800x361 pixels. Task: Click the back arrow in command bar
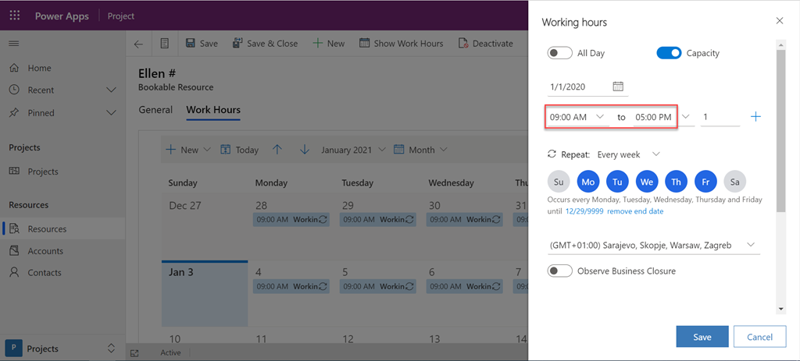click(x=139, y=44)
